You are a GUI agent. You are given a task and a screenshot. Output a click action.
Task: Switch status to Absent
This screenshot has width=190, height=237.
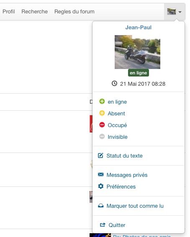pyautogui.click(x=116, y=114)
